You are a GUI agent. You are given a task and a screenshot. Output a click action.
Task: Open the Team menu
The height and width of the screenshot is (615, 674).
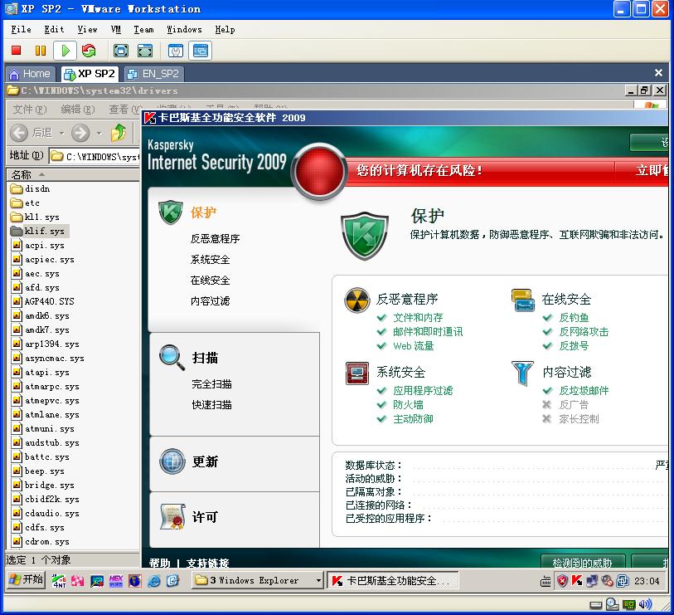pyautogui.click(x=143, y=29)
